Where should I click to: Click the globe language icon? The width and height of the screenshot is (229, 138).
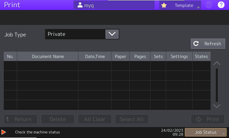209,5
